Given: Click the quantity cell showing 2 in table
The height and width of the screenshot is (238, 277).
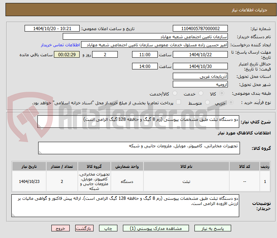Looking at the screenshot, I should 62,181.
